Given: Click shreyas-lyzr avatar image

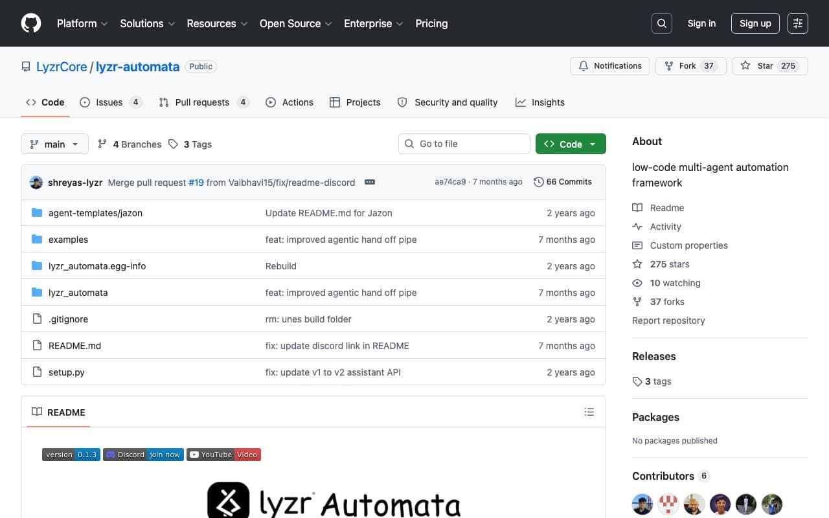Looking at the screenshot, I should pyautogui.click(x=36, y=183).
